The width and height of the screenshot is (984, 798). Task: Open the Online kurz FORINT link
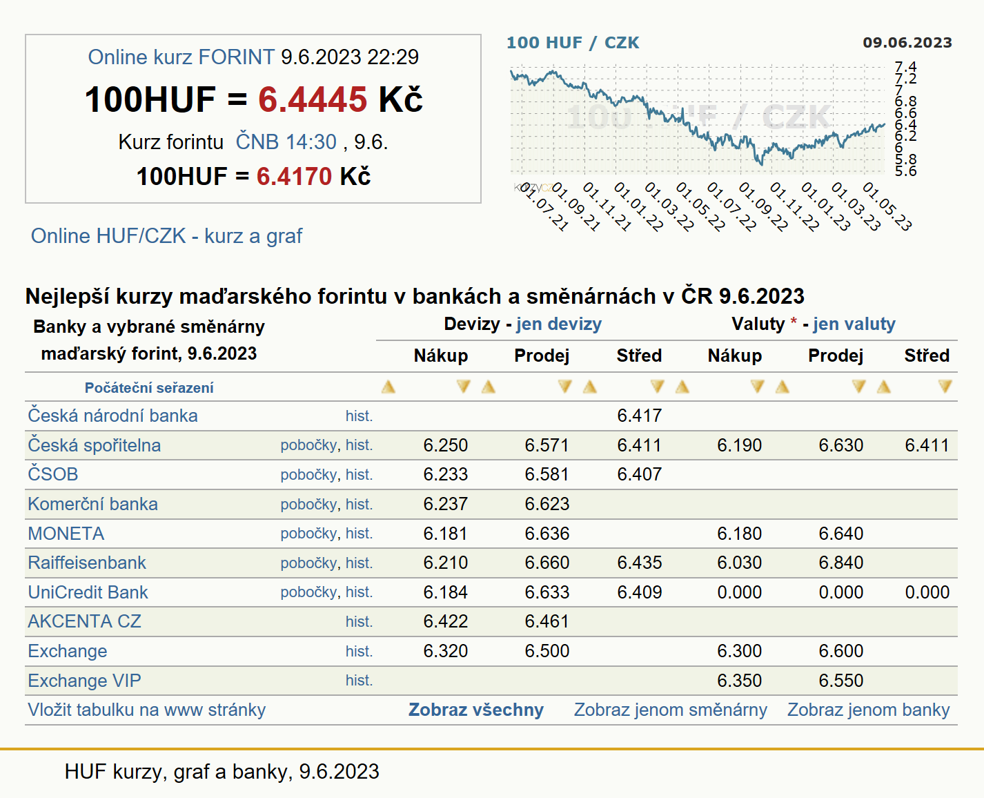click(181, 57)
